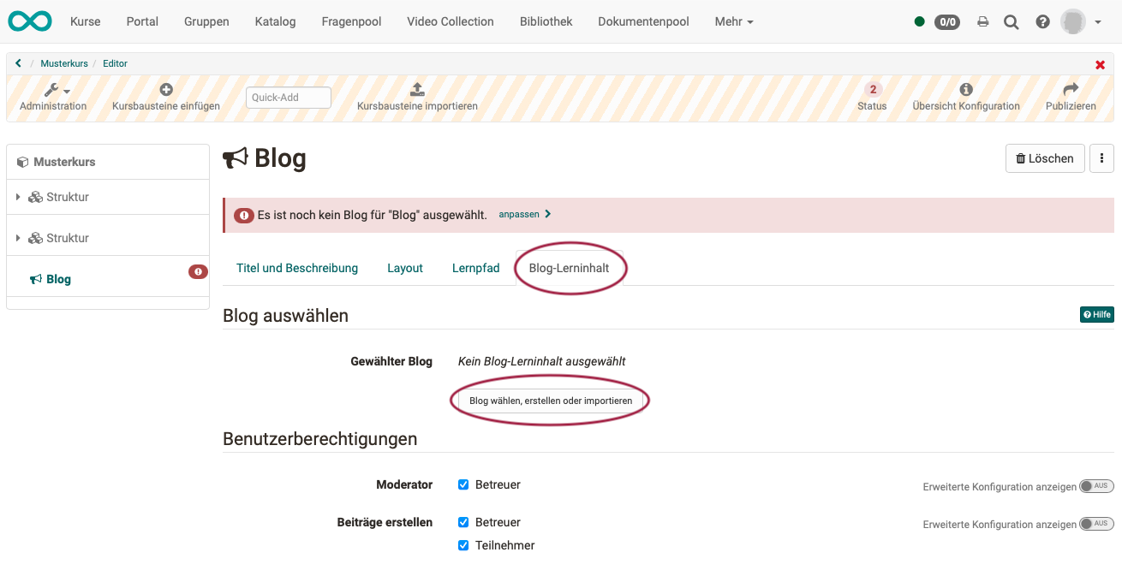Expand the first Struktur tree item

tap(20, 197)
